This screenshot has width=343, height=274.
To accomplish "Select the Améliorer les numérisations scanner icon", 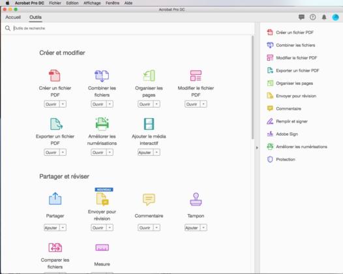I will (x=102, y=124).
